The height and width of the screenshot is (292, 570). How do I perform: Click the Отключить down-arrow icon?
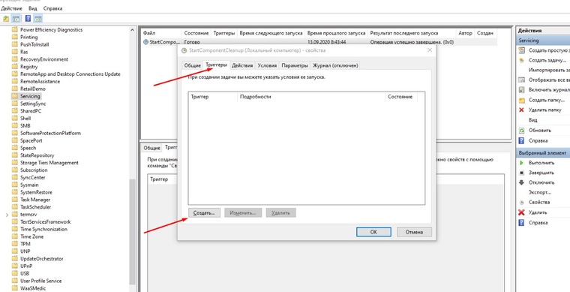coord(522,182)
